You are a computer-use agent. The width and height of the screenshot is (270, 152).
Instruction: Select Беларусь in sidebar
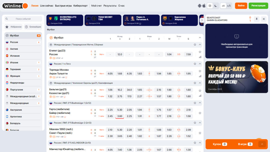tap(23, 123)
